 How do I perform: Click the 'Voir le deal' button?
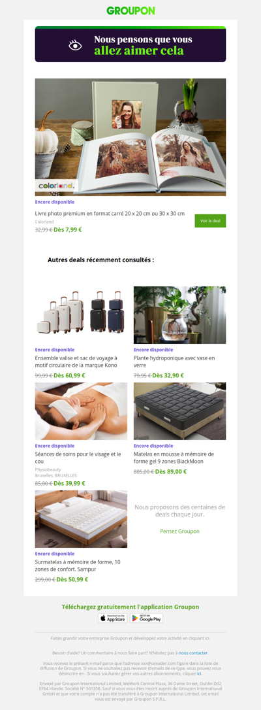click(210, 220)
